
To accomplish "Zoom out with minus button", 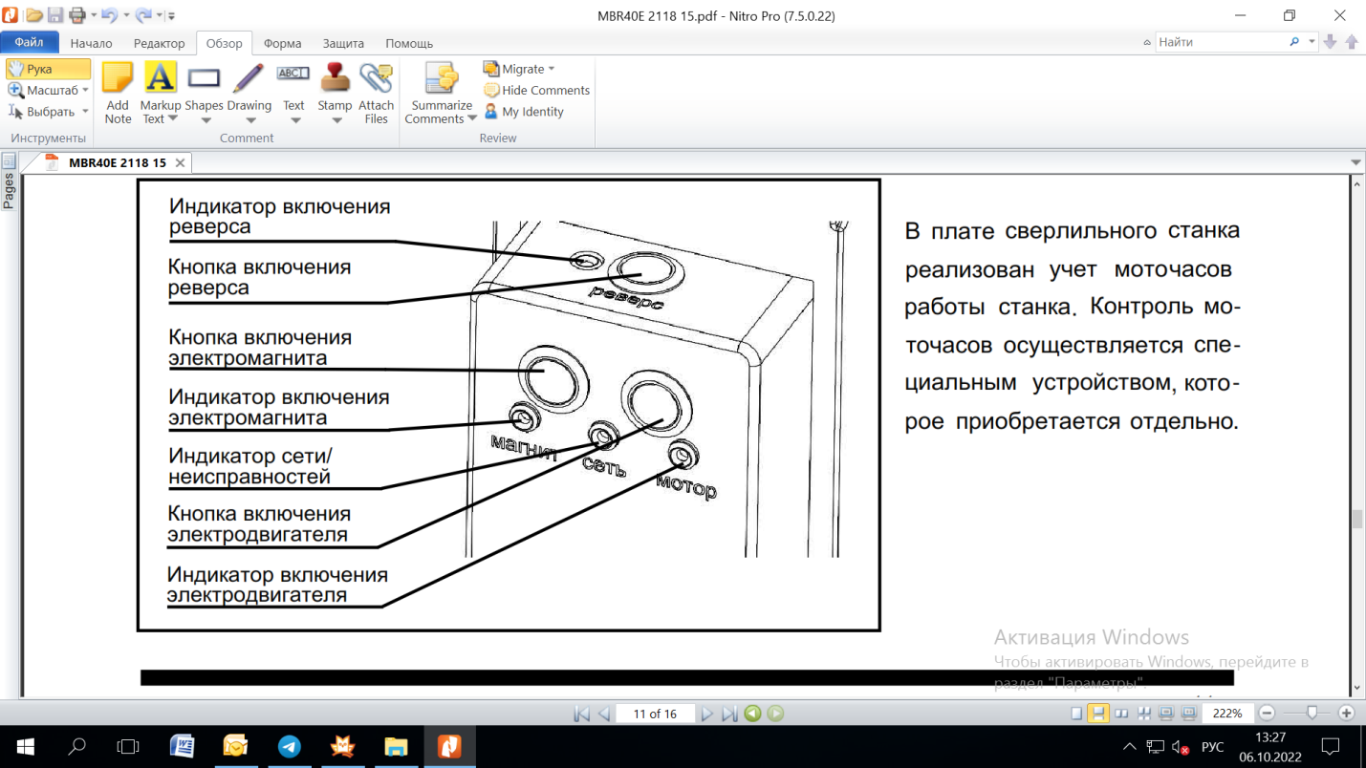I will (x=1267, y=714).
